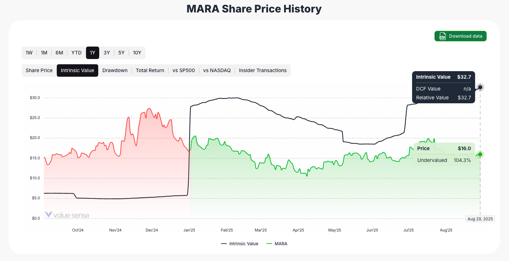Click the black Intrinsic Value endpoint dot

(480, 87)
